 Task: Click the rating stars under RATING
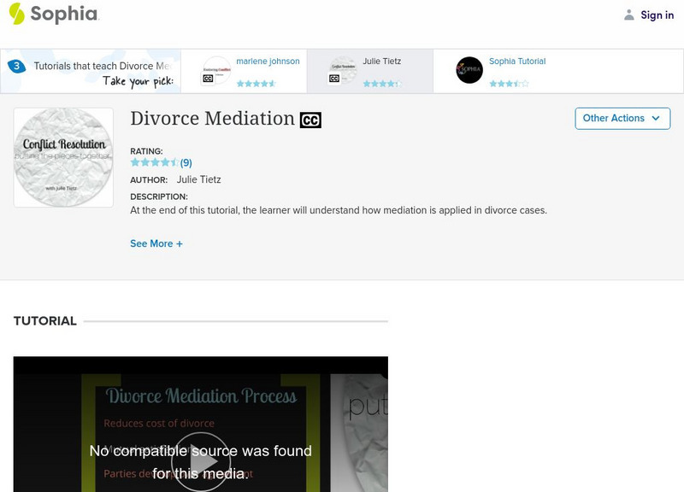pyautogui.click(x=155, y=162)
